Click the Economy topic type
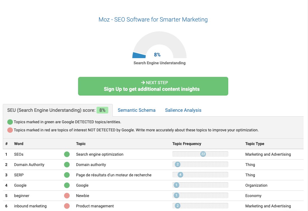This screenshot has width=308, height=211. pyautogui.click(x=253, y=196)
